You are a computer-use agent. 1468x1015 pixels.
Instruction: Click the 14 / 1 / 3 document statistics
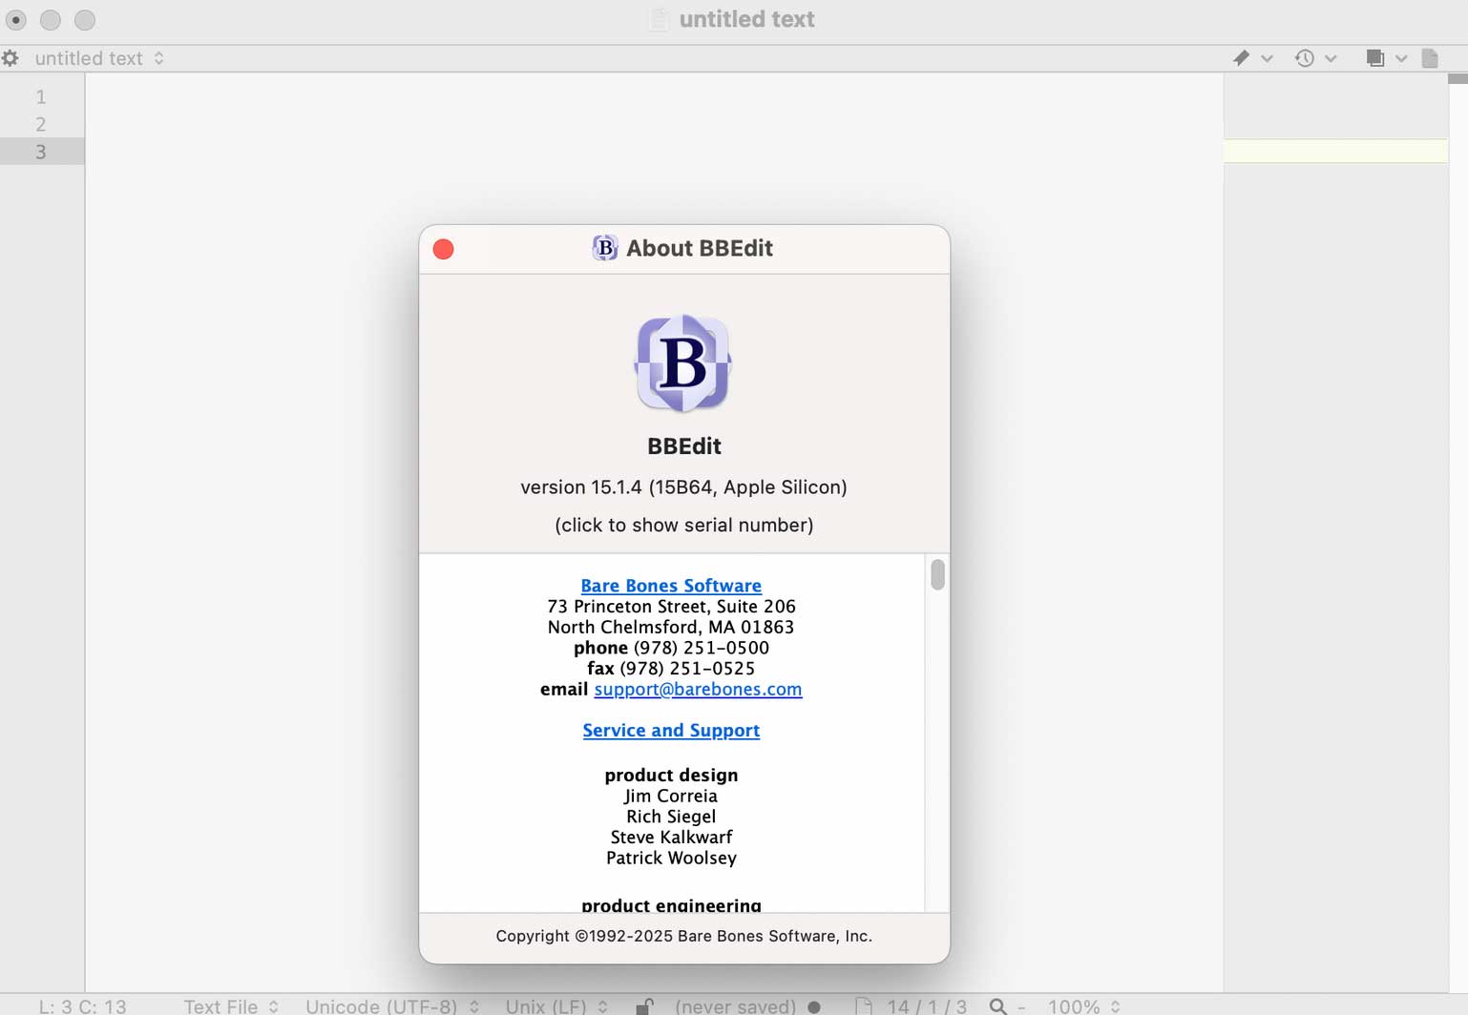(926, 1006)
